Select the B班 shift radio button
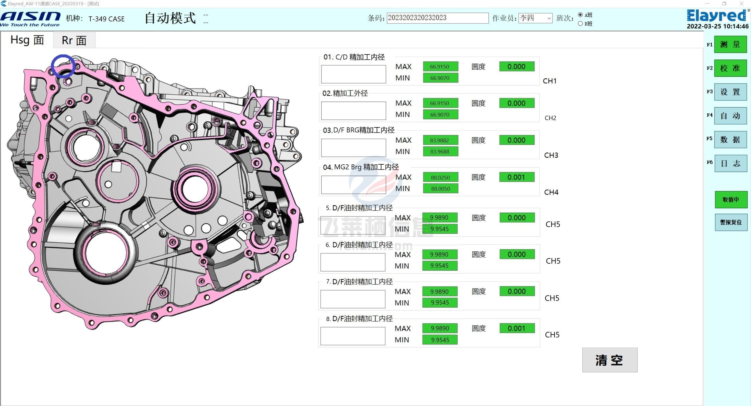Viewport: 751px width, 406px height. click(580, 24)
